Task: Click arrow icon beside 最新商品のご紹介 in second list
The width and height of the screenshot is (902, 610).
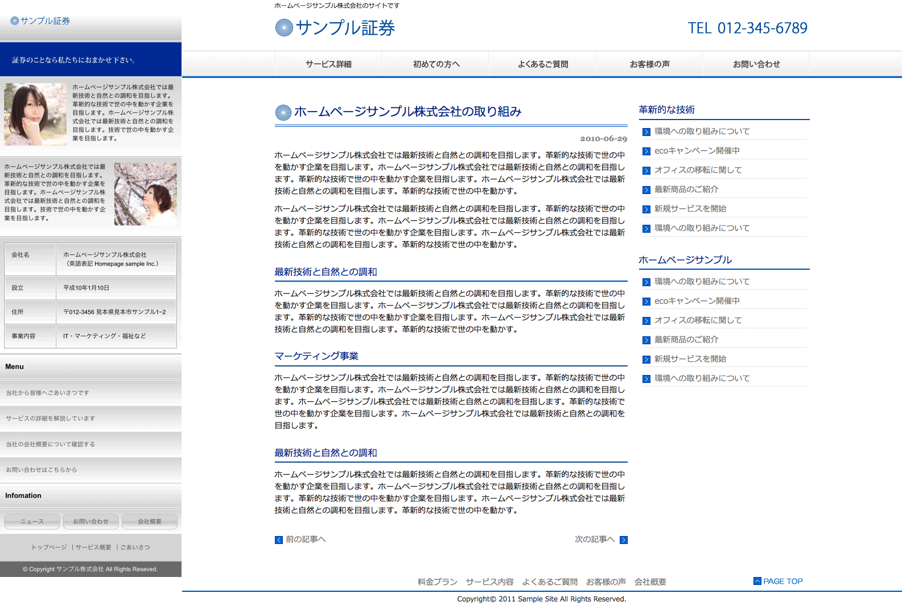Action: coord(646,340)
